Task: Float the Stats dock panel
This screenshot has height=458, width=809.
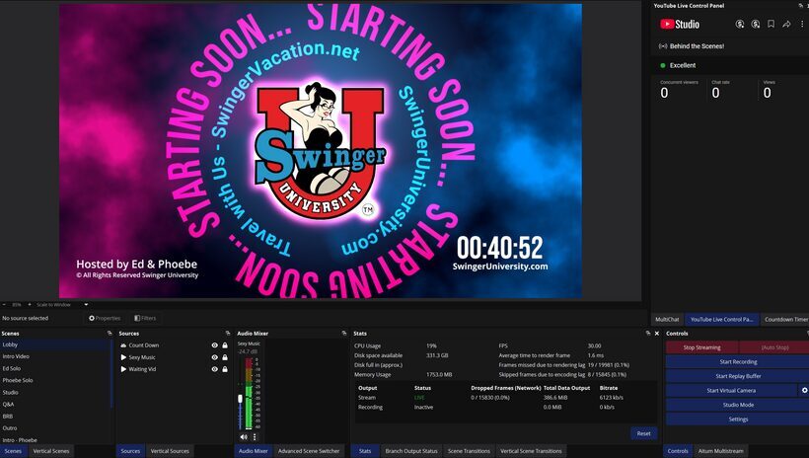Action: click(x=648, y=333)
